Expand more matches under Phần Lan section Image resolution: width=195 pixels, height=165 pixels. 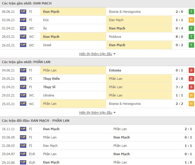95,113
